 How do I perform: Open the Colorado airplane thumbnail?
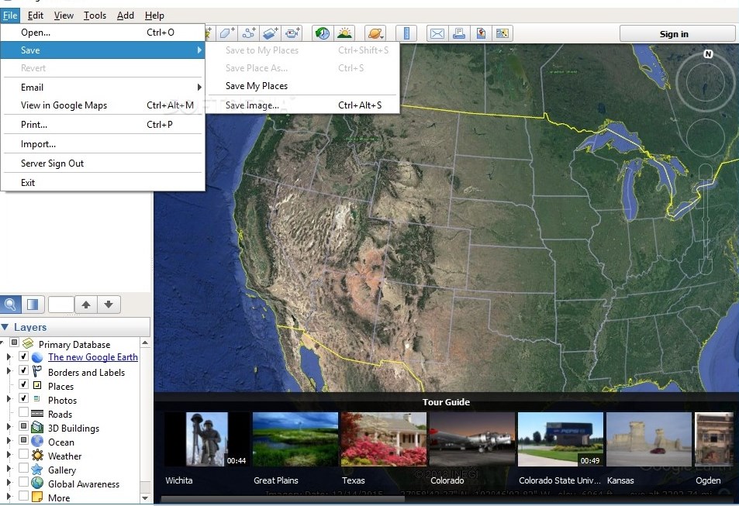pyautogui.click(x=472, y=439)
